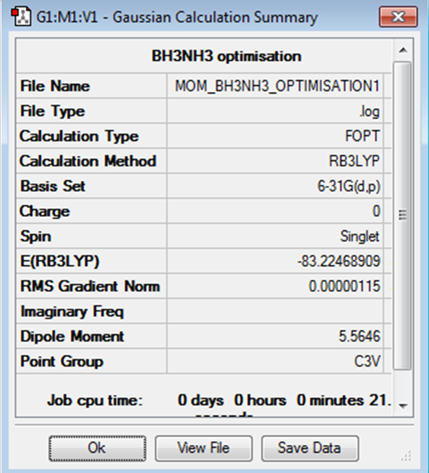Select the Calculation Type FOPT cell
The height and width of the screenshot is (473, 429).
(275, 136)
